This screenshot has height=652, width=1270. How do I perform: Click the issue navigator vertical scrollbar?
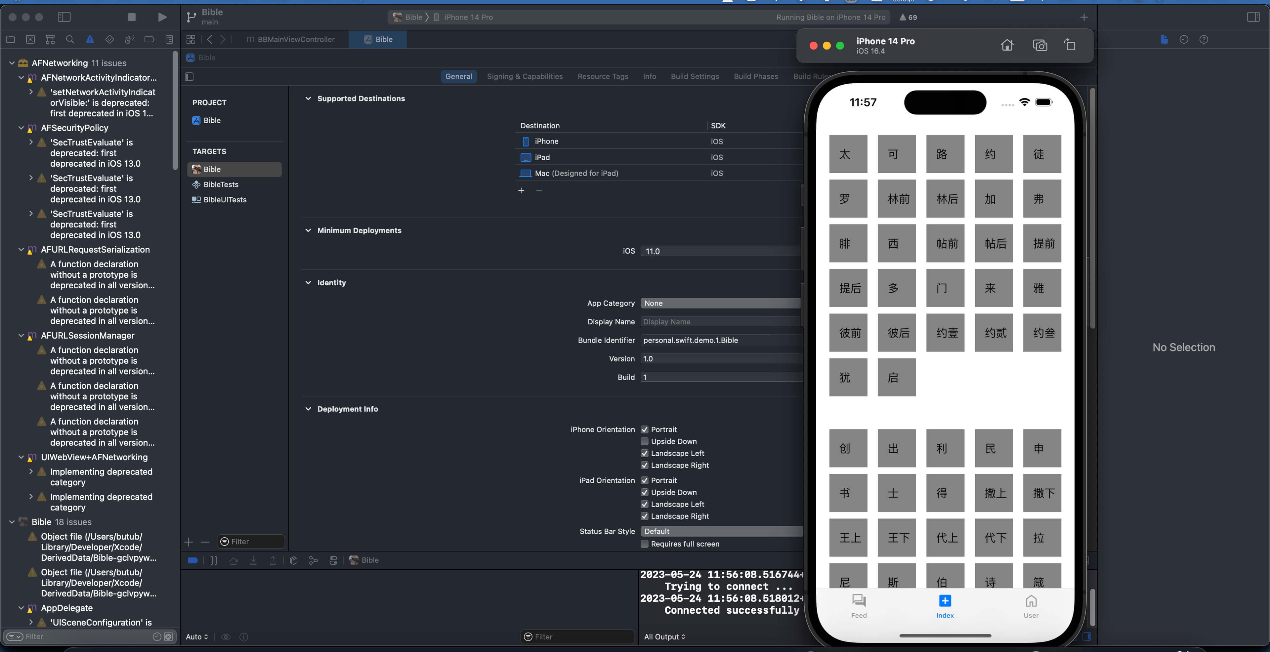[x=175, y=111]
